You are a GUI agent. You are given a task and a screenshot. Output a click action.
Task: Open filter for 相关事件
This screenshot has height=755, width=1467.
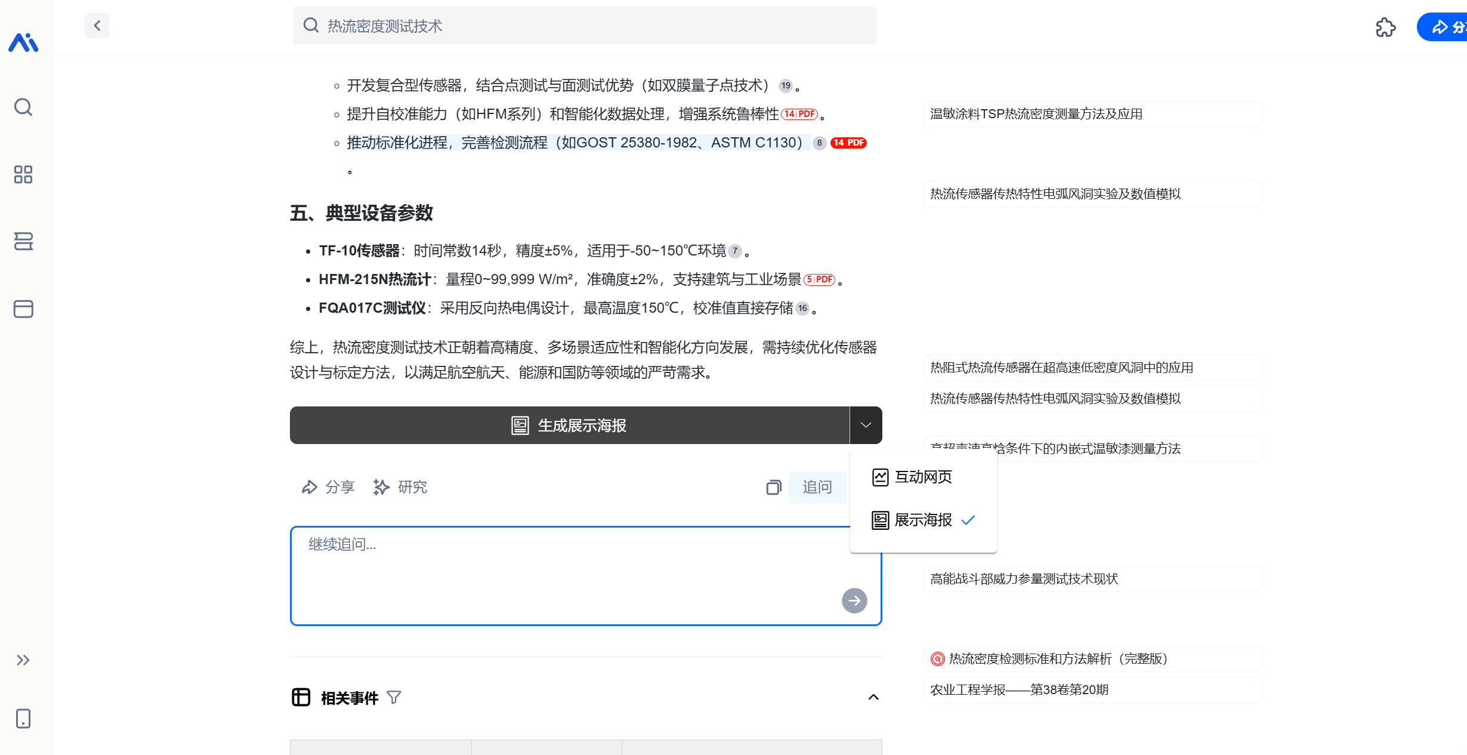(x=394, y=697)
